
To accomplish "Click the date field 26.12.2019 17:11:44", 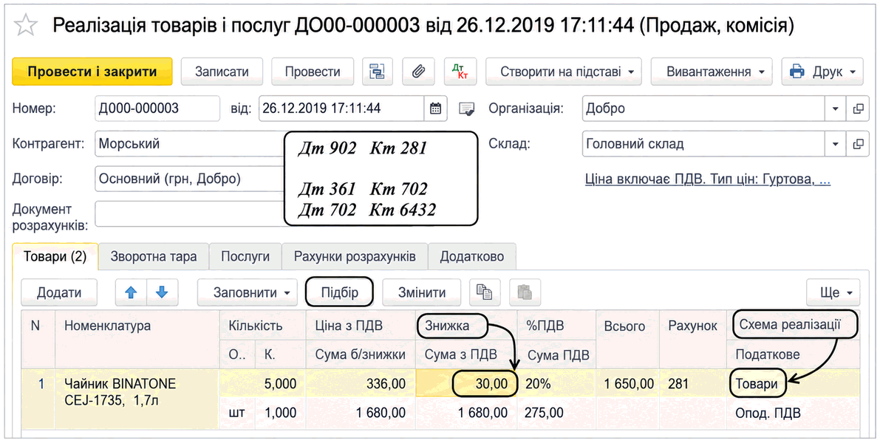I will pyautogui.click(x=341, y=109).
